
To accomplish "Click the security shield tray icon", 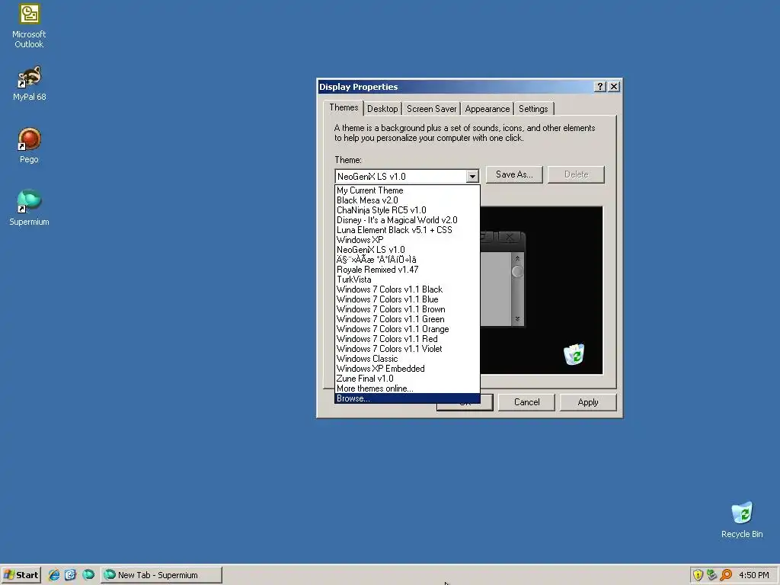I will [698, 575].
